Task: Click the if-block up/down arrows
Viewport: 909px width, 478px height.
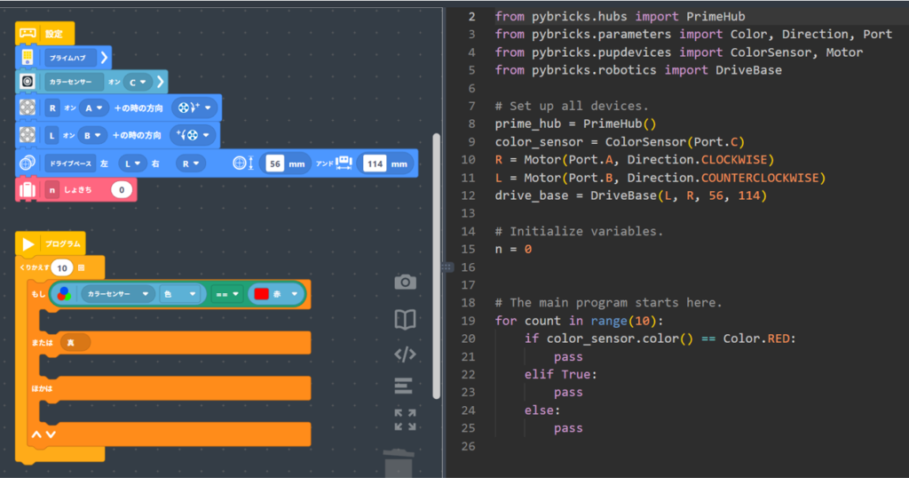Action: (43, 434)
